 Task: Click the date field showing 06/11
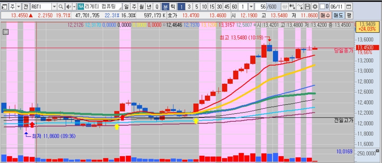pyautogui.click(x=337, y=6)
